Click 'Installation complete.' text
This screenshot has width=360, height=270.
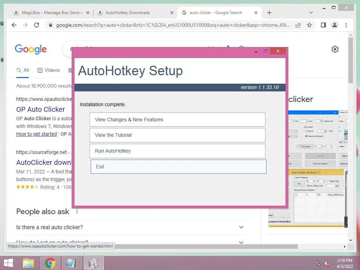point(103,104)
